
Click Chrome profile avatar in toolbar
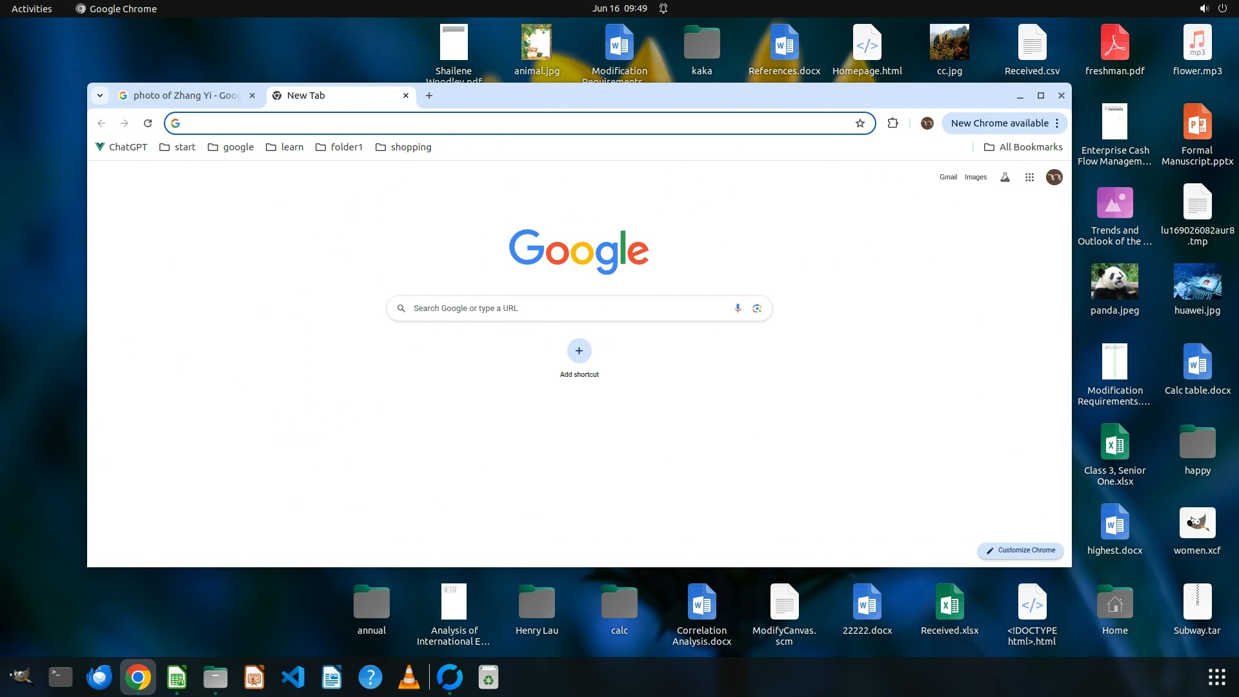927,123
